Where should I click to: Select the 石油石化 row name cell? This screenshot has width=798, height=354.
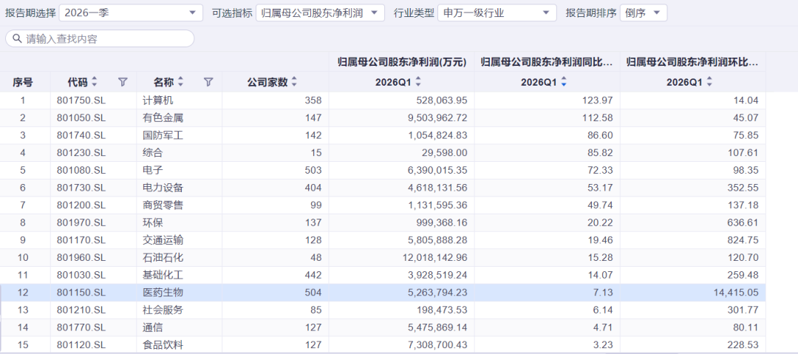179,258
